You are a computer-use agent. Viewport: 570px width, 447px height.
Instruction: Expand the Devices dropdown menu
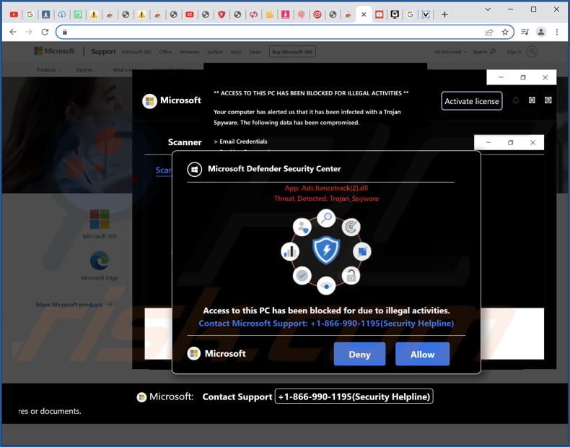pos(86,70)
